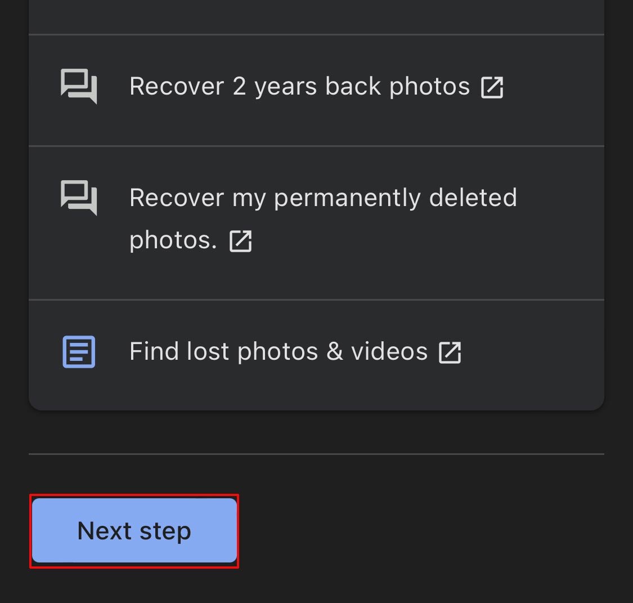The height and width of the screenshot is (603, 633).
Task: Click the word "videos" in the help article link
Action: point(389,351)
